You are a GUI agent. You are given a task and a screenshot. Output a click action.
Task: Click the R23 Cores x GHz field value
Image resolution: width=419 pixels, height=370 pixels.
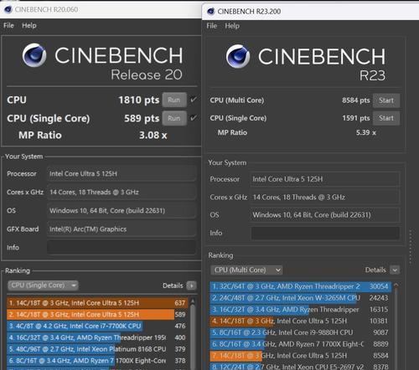(325, 197)
